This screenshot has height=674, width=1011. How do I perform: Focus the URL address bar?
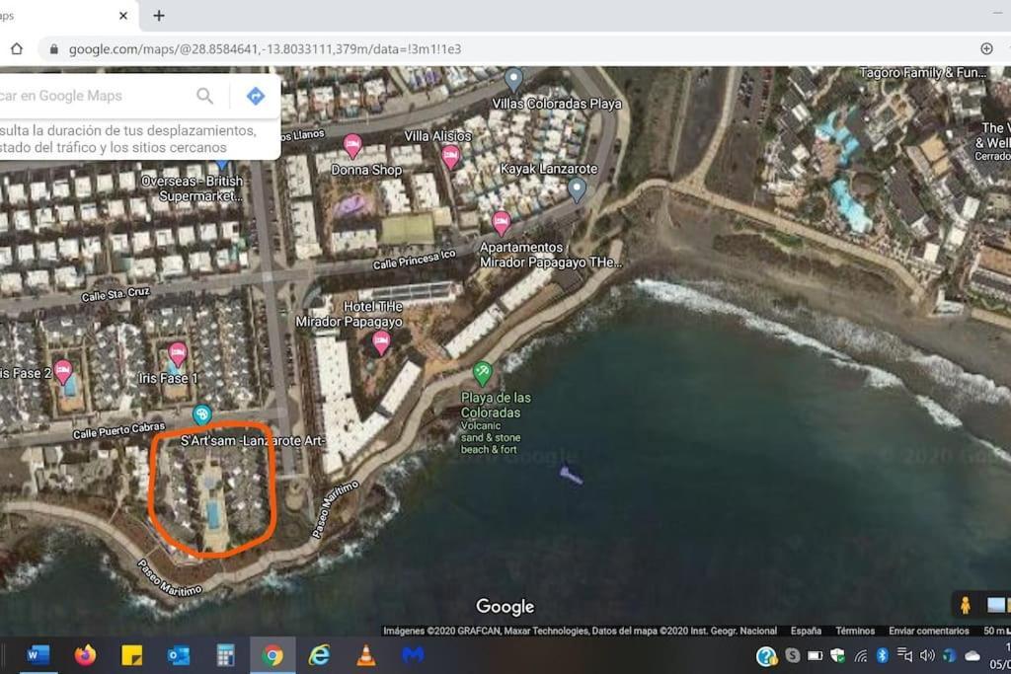(494, 48)
